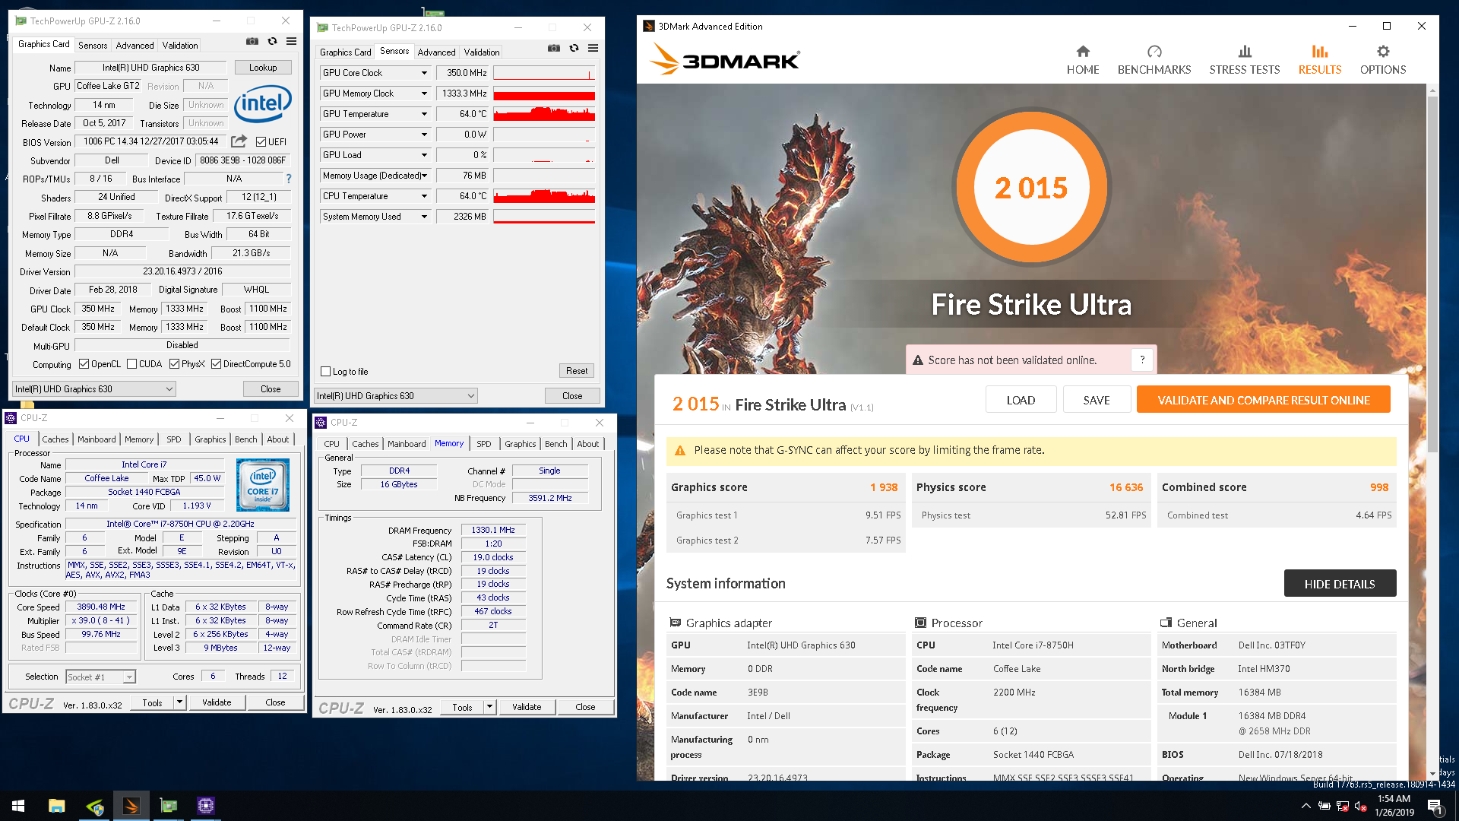Click the screenshot camera icon in GPU-Z Graphics Card window
This screenshot has height=821, width=1459.
[x=252, y=42]
